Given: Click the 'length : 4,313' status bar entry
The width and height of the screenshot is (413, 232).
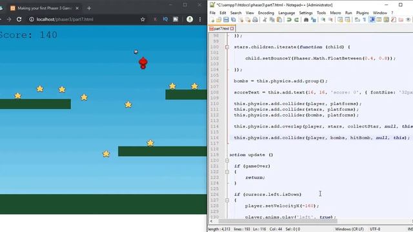Looking at the screenshot, I should point(219,229).
